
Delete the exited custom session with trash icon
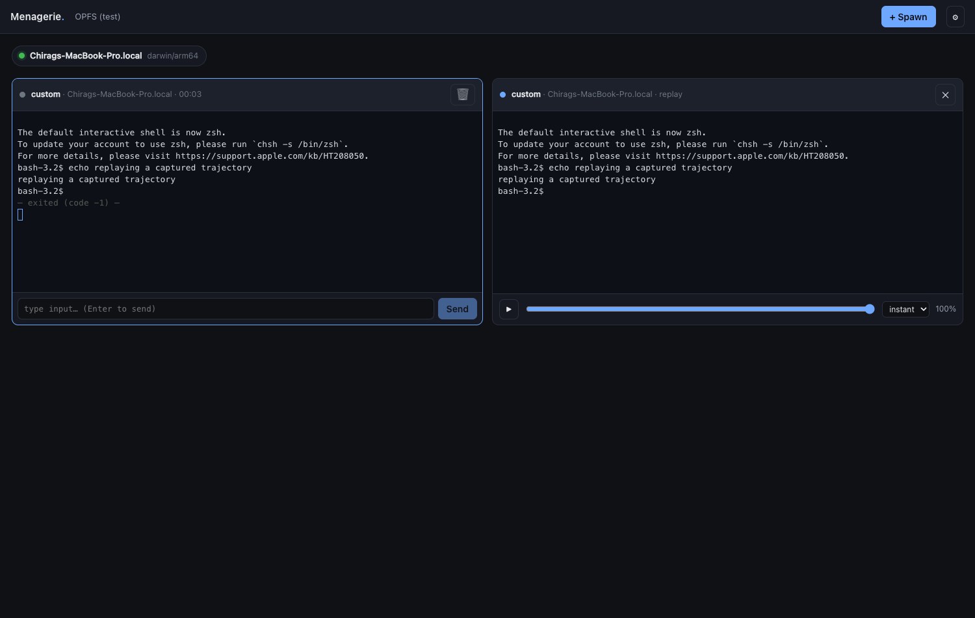click(463, 94)
